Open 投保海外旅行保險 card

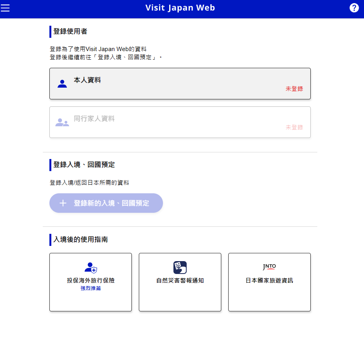91,282
